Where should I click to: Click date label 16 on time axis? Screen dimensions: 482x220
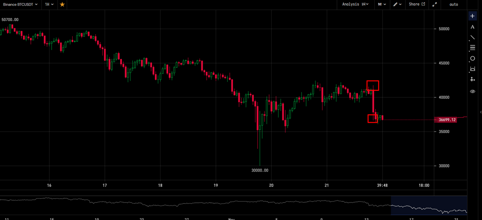[x=49, y=185]
